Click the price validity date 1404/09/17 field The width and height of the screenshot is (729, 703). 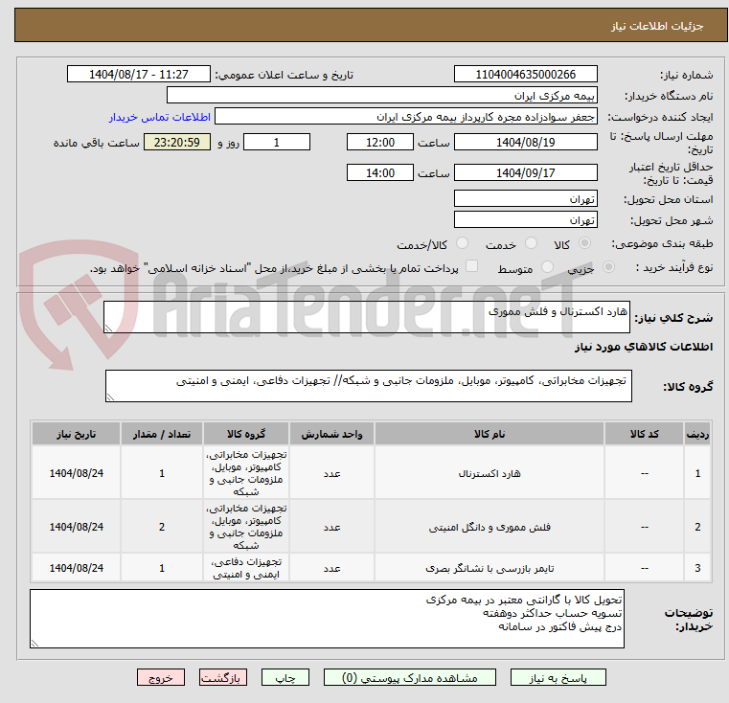525,172
